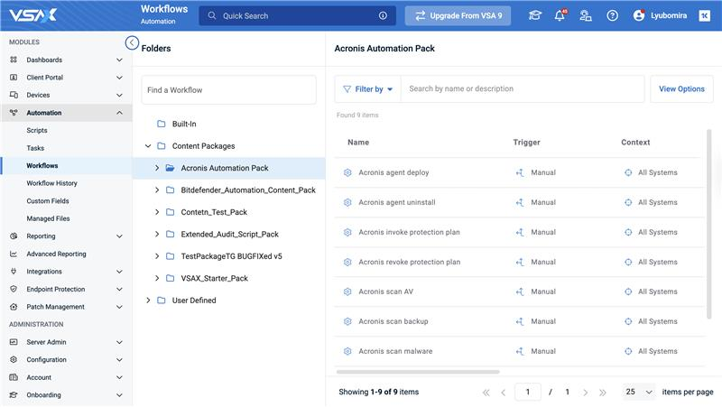Open the Filter by dropdown
The width and height of the screenshot is (722, 407).
tap(368, 88)
